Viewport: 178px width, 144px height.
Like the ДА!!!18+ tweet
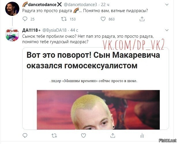[84, 135]
